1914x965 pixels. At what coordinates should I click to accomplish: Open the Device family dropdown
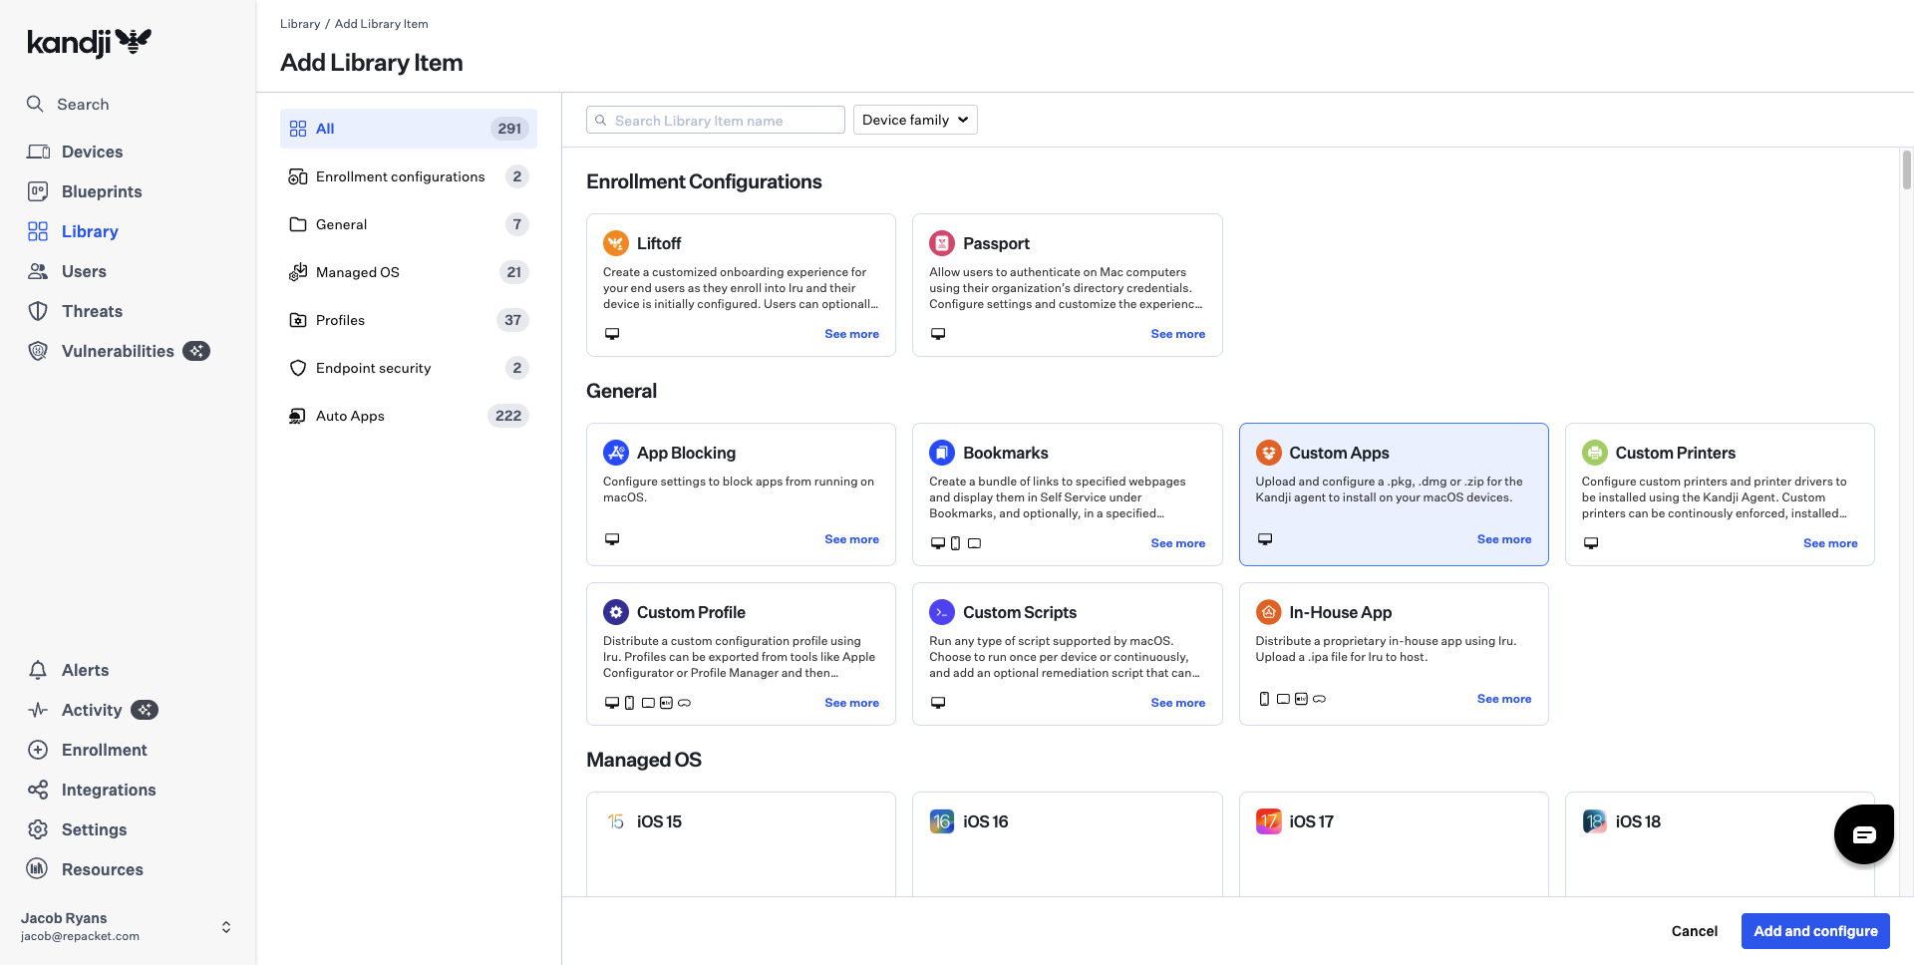click(x=915, y=120)
